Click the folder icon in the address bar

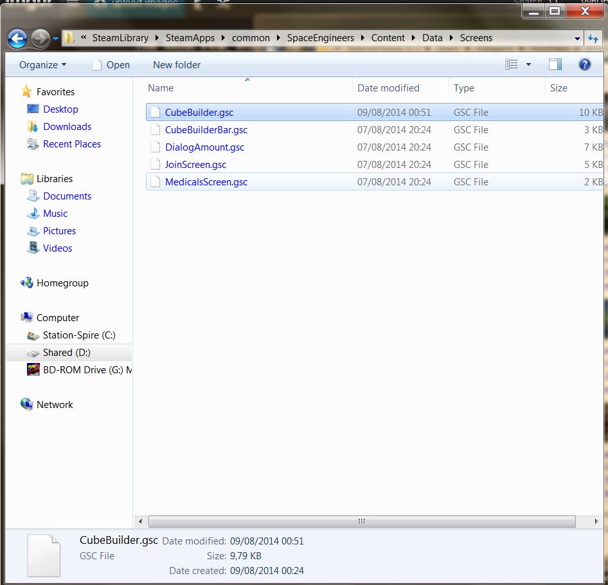pos(69,38)
